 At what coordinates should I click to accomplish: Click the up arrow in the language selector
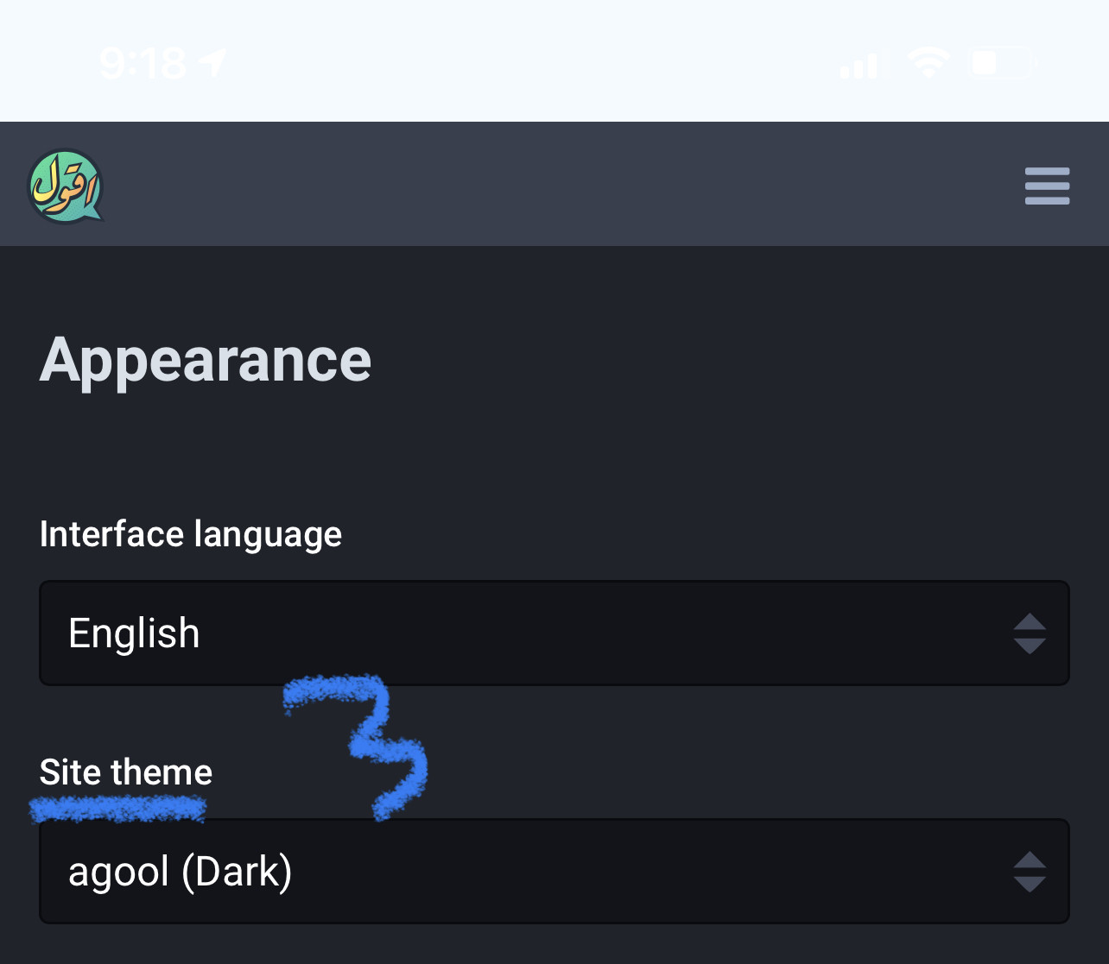(1030, 622)
